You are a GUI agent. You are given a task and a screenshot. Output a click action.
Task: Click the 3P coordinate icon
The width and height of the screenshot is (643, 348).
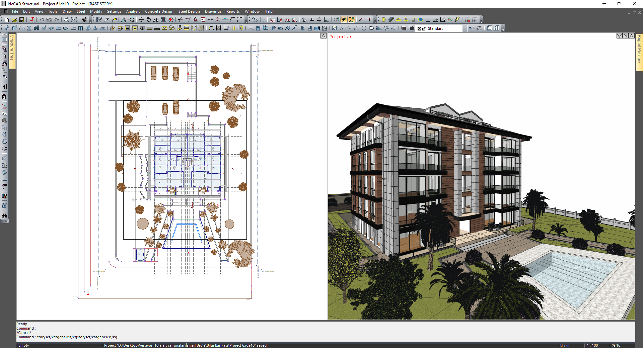[x=287, y=20]
